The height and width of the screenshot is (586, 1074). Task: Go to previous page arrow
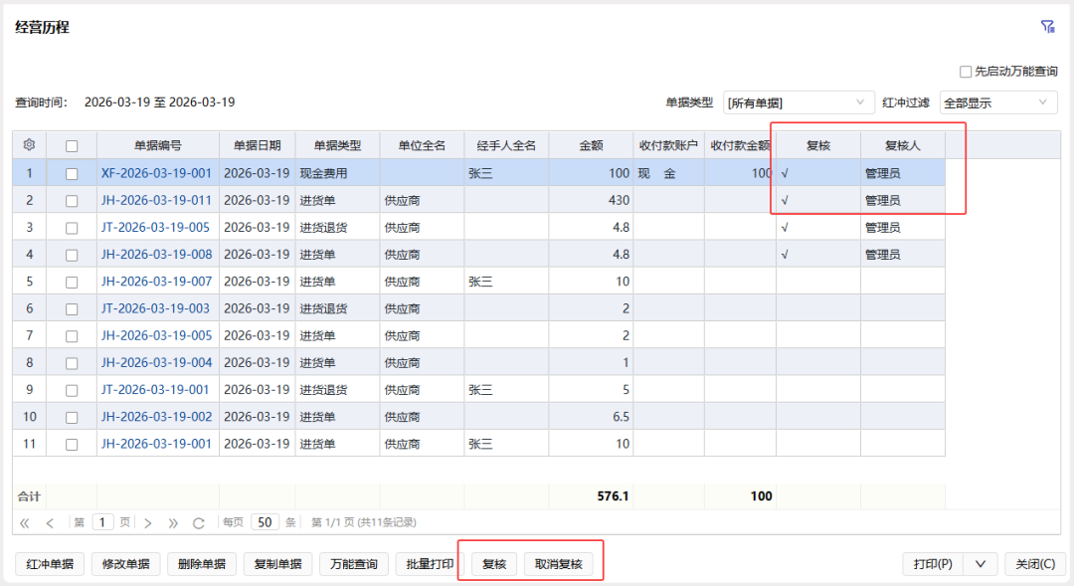coord(51,521)
